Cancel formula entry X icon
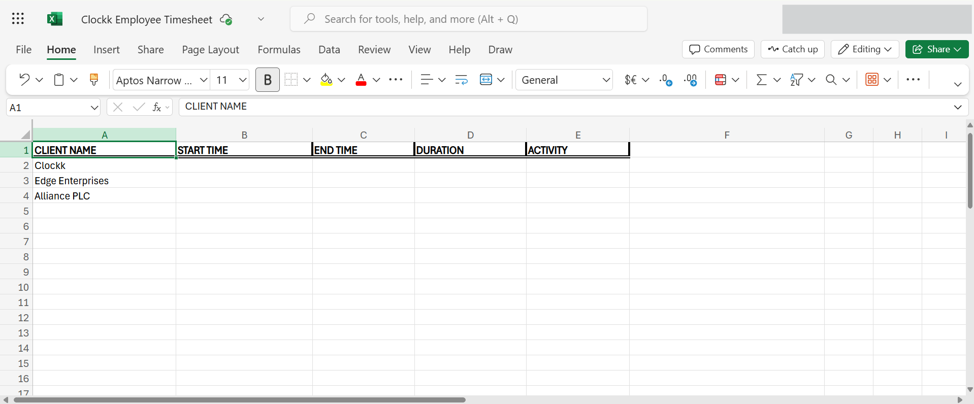 pos(118,107)
